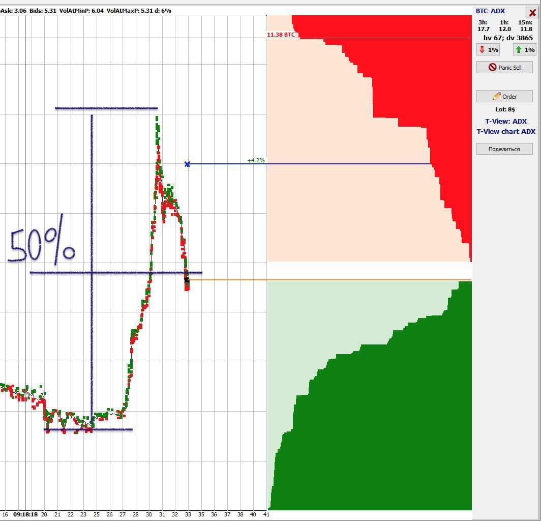Open the Order button with pencil icon
Viewport: 541px width, 521px height.
point(504,96)
